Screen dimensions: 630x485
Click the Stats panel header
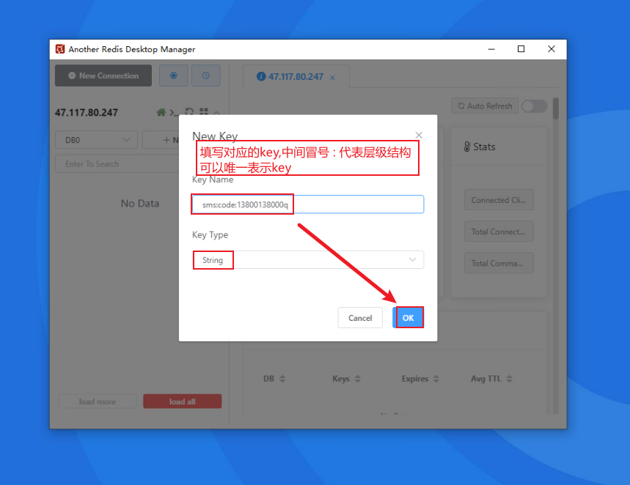pyautogui.click(x=499, y=147)
